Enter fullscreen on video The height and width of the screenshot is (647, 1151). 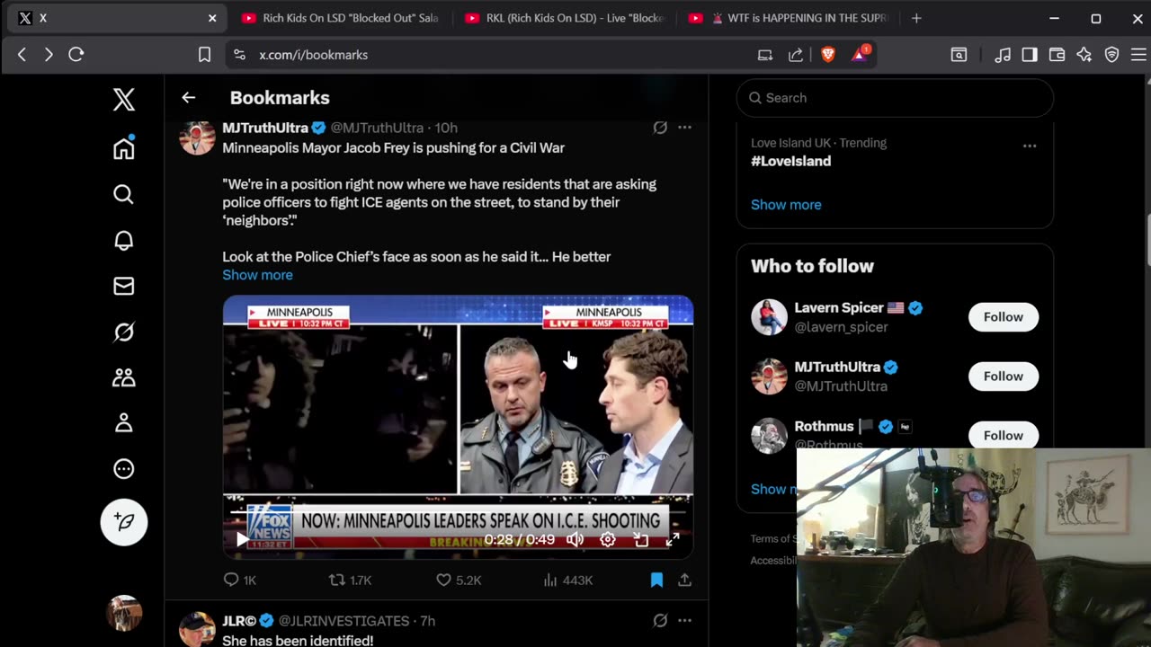673,539
